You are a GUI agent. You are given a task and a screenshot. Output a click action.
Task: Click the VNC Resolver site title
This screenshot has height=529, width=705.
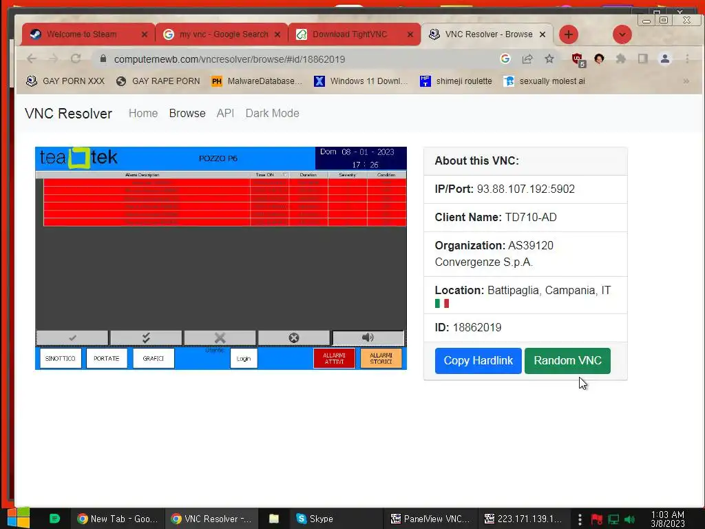coord(68,114)
